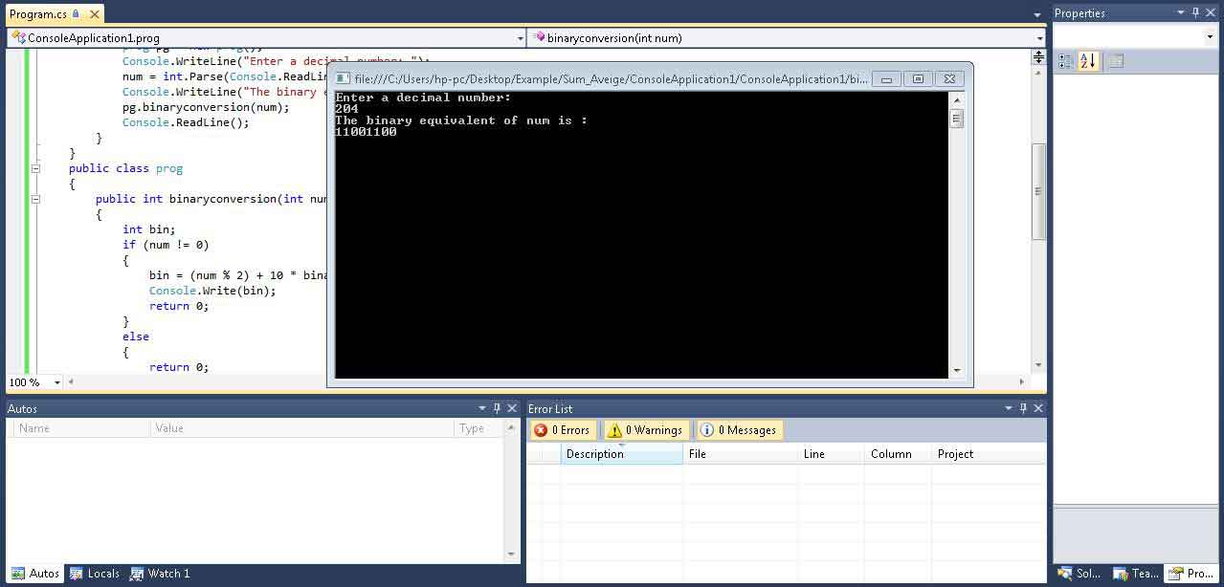Viewport: 1224px width, 587px height.
Task: Sort Error List by Description column
Action: click(x=621, y=454)
